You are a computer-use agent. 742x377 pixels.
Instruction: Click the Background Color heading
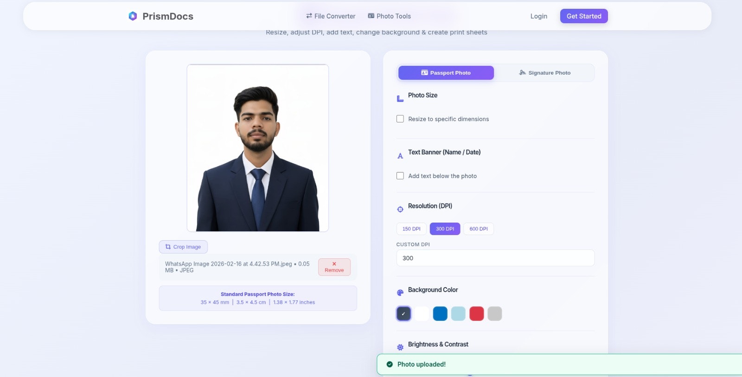(433, 290)
